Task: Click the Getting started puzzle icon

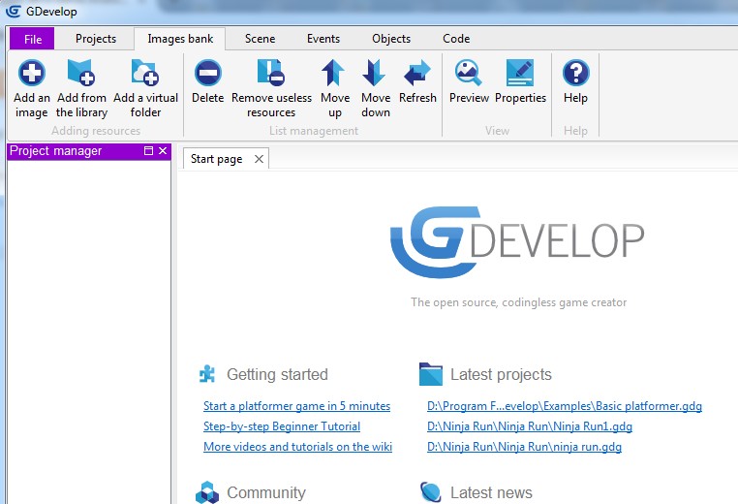Action: [207, 374]
